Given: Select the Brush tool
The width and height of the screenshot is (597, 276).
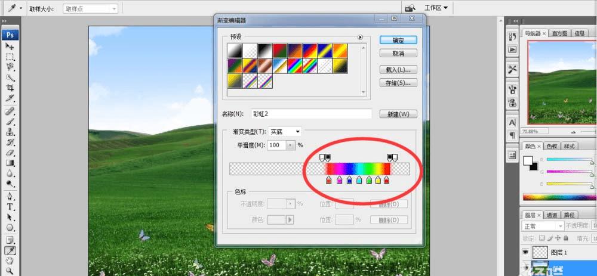Looking at the screenshot, I should [x=10, y=122].
